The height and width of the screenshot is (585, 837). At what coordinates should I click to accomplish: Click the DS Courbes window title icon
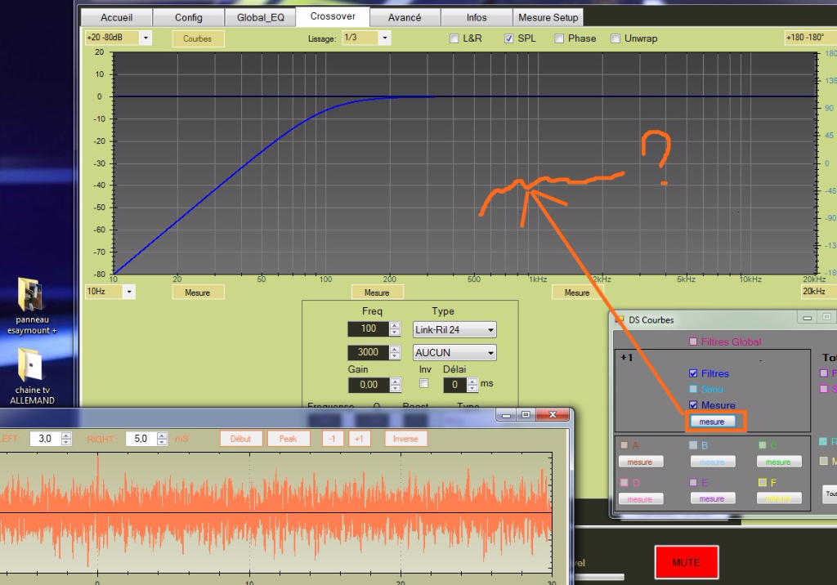(619, 319)
